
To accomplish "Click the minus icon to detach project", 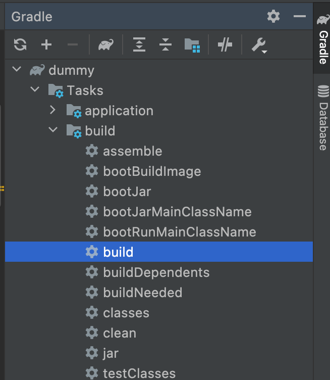I will (x=72, y=44).
